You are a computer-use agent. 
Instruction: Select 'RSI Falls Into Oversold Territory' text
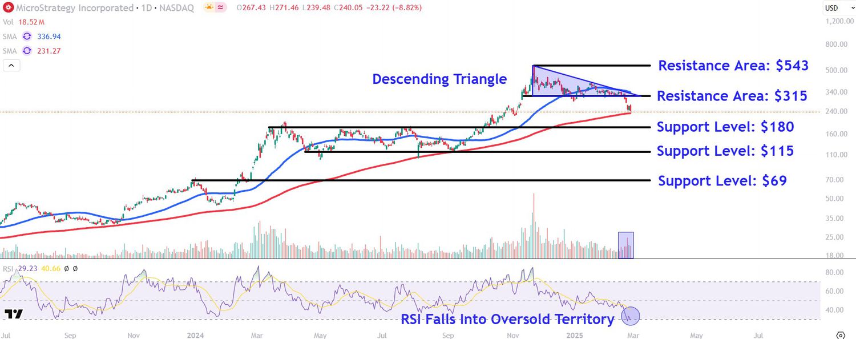507,319
